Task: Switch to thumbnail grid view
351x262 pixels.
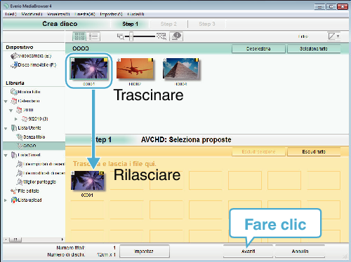Action: point(79,36)
